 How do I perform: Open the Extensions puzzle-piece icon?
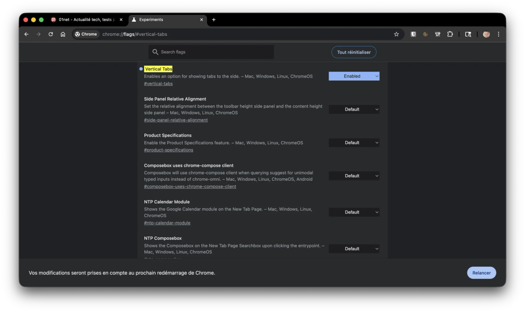(x=450, y=34)
